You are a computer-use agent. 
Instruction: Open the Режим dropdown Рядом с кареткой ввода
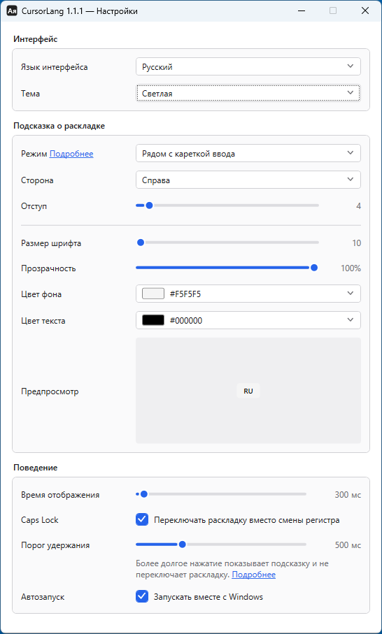pyautogui.click(x=248, y=153)
